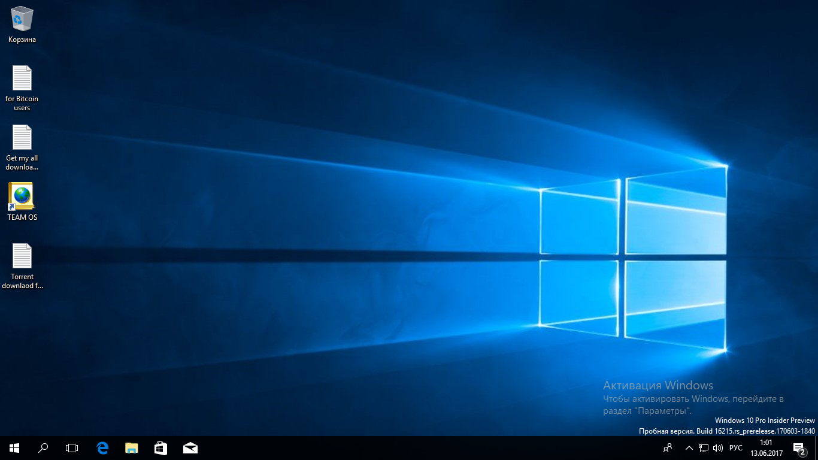Select the 'for Bitcoin users' text file

point(22,87)
